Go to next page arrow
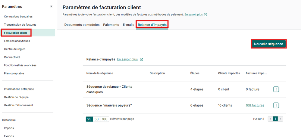Viewport: 301px width, 137px height. 281,119
